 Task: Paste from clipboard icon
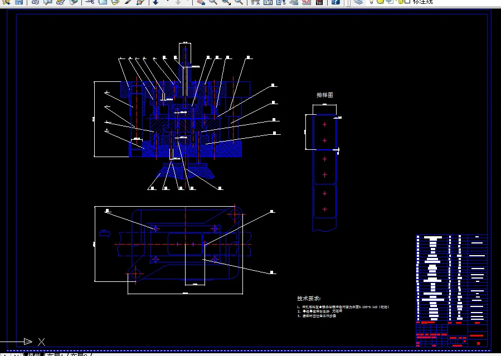coord(115,2)
